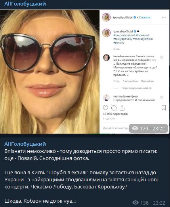Open marina.lavrentjeva's profile name
170x207 pixels.
(x=125, y=96)
